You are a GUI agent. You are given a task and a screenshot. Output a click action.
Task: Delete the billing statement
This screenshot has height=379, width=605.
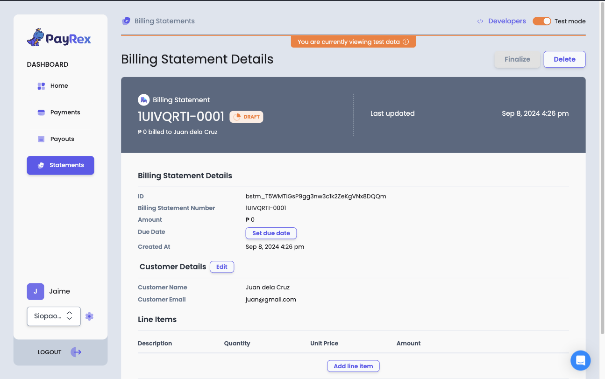click(x=564, y=59)
